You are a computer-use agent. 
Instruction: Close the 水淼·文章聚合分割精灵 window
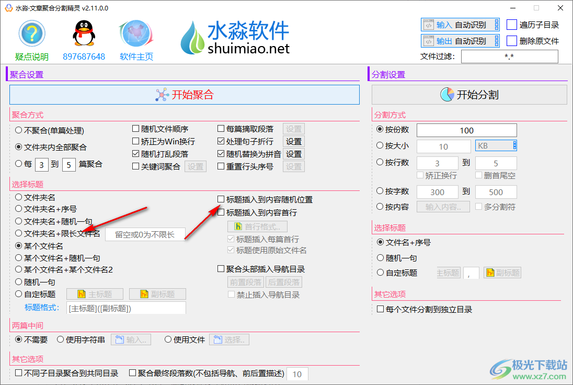[560, 8]
